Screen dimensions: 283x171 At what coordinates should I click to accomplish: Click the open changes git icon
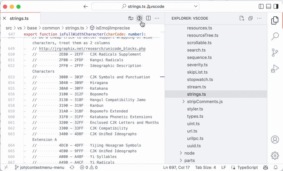click(139, 18)
